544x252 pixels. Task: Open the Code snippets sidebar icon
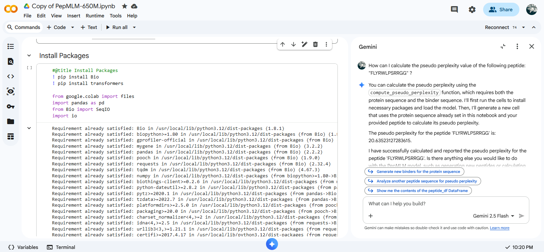[x=11, y=76]
